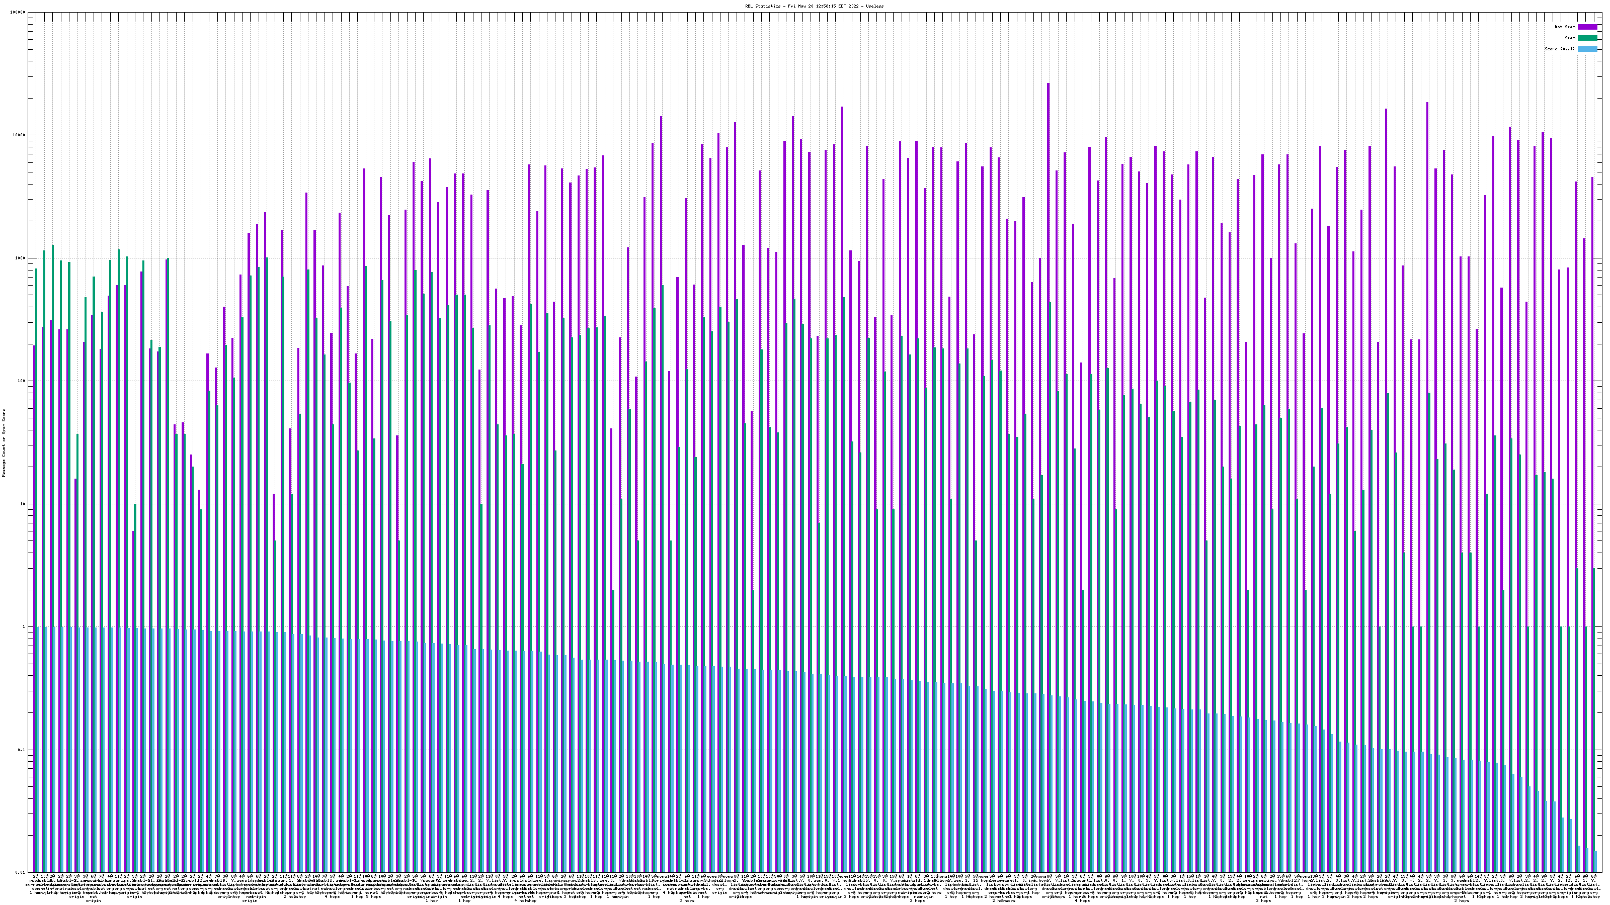This screenshot has height=905, width=1610.
Task: Click the 0.1 y-axis tick label
Action: coord(22,750)
